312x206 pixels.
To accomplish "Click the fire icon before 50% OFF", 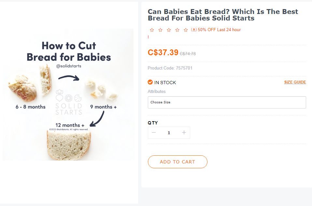I will tap(194, 30).
